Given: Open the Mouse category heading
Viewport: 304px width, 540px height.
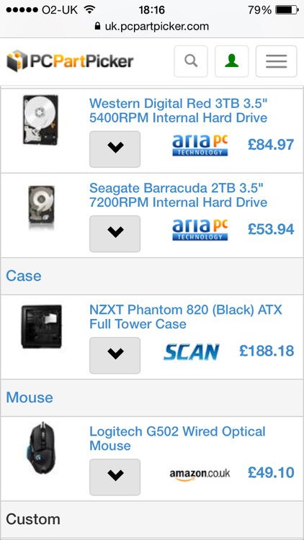Looking at the screenshot, I should (30, 397).
